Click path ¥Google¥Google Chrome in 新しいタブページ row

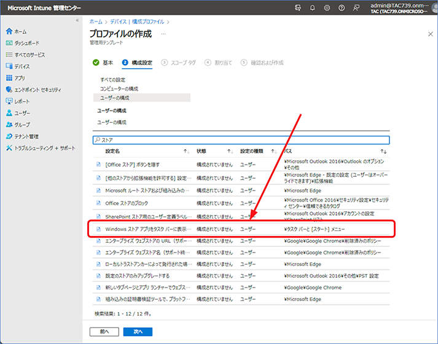pyautogui.click(x=313, y=287)
